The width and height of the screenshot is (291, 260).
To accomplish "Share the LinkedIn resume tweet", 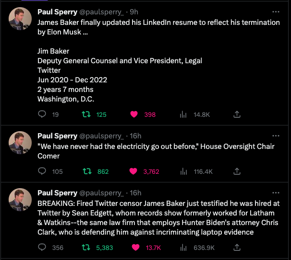I will [x=236, y=114].
